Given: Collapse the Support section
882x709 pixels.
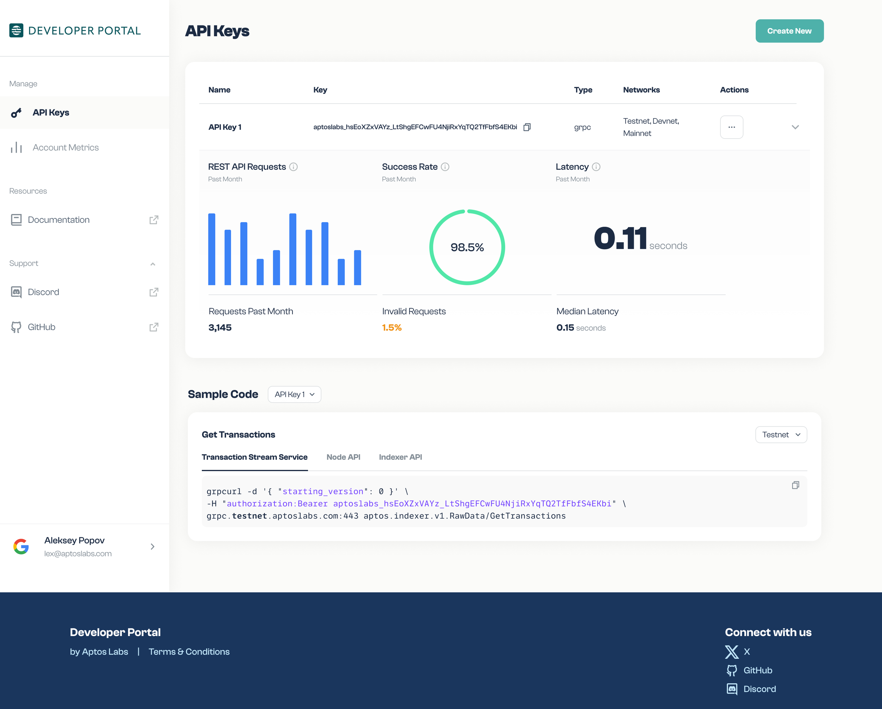Looking at the screenshot, I should pos(153,264).
